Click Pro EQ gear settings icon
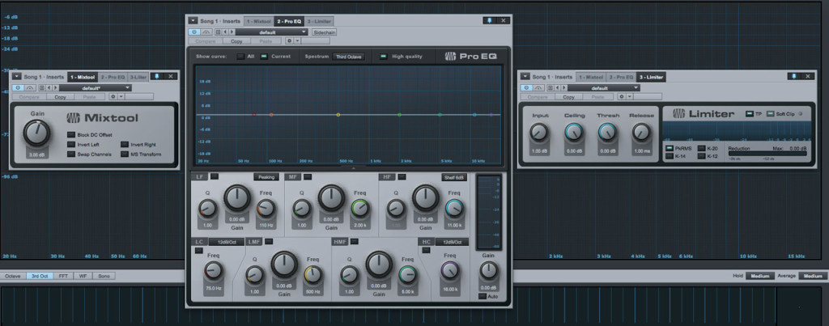The height and width of the screenshot is (326, 829). click(289, 40)
